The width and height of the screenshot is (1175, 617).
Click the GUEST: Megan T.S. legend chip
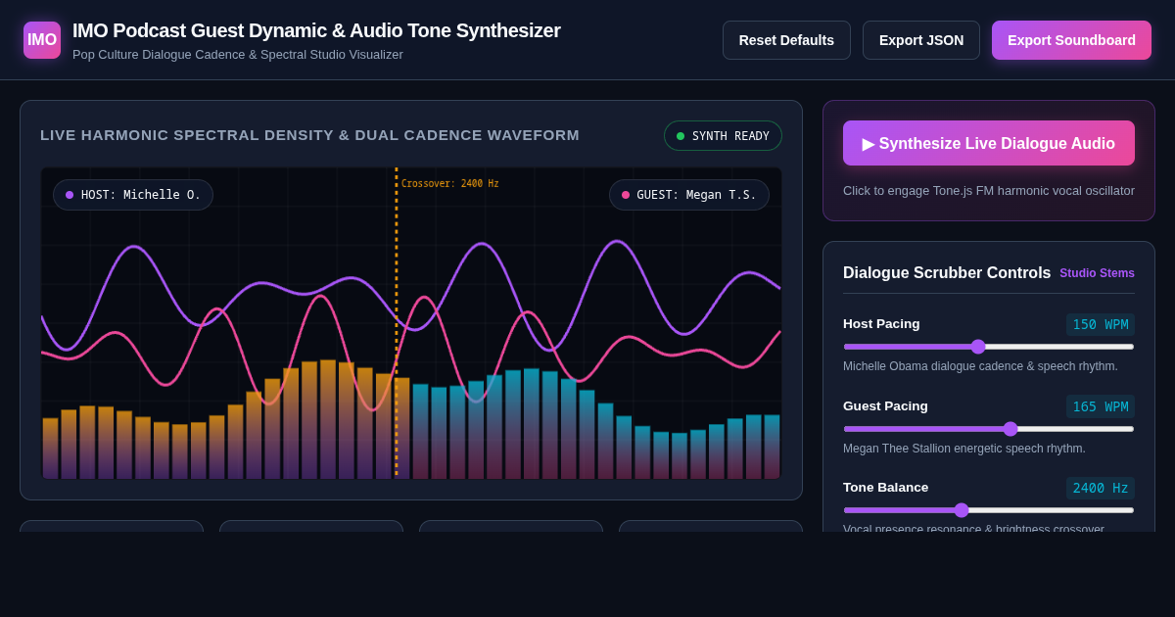point(689,195)
